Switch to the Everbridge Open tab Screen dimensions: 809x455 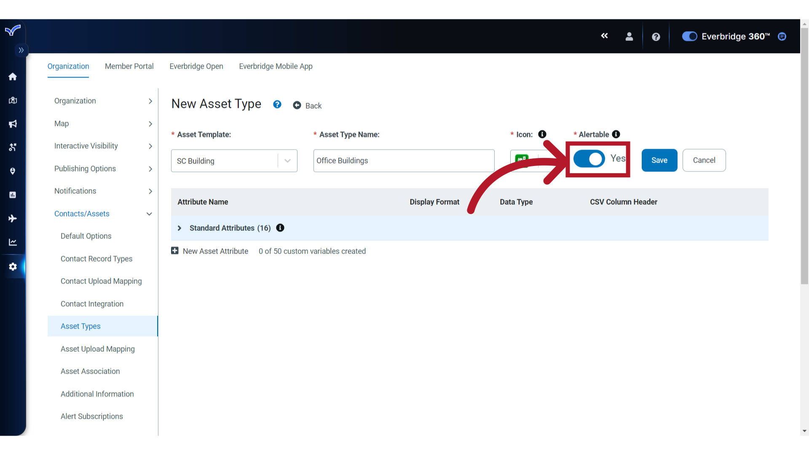click(x=196, y=66)
